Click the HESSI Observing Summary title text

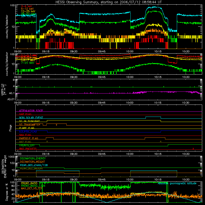[x=108, y=2]
